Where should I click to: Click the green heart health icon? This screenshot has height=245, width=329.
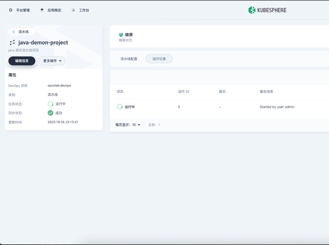pos(121,35)
